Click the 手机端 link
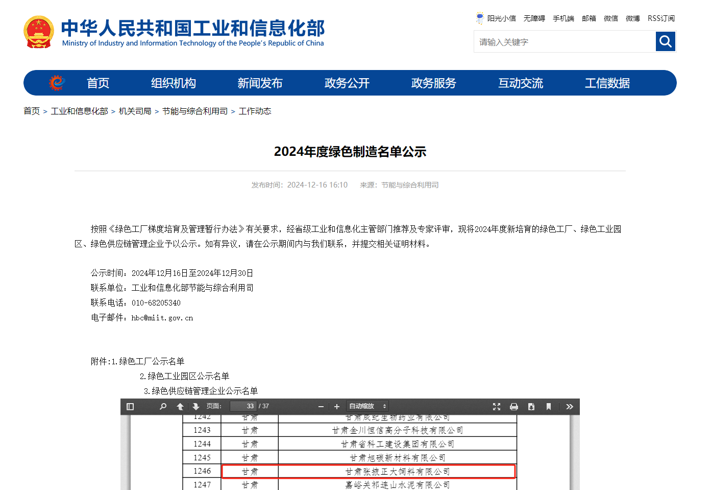This screenshot has width=711, height=490. click(x=563, y=18)
